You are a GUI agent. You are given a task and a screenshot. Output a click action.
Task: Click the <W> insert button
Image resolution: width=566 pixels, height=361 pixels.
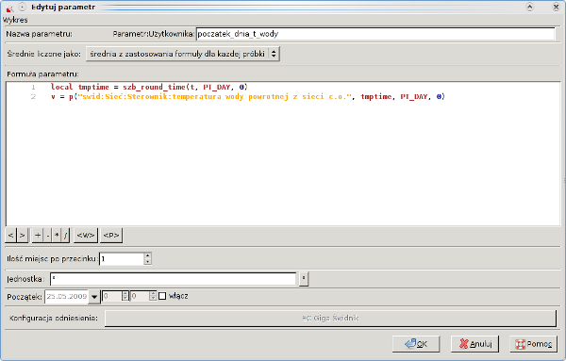[86, 235]
